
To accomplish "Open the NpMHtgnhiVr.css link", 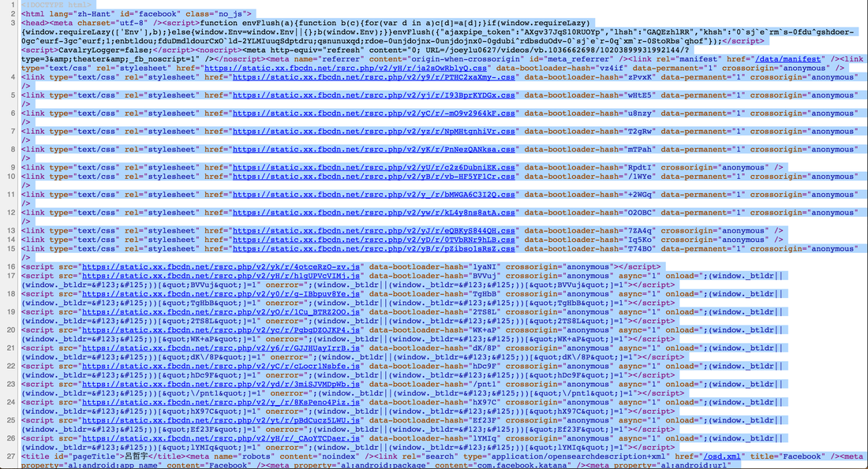I will pyautogui.click(x=374, y=131).
